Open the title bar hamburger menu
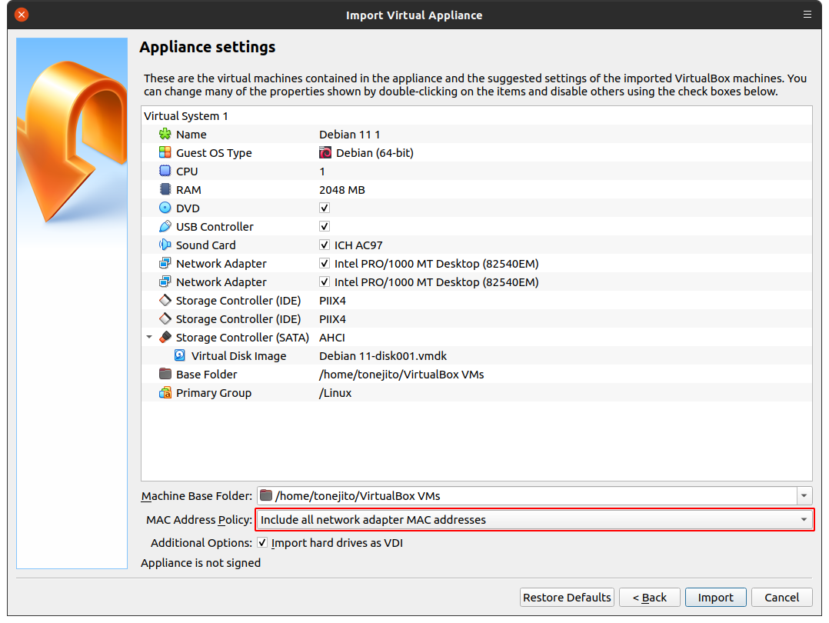The image size is (829, 623). click(x=807, y=15)
